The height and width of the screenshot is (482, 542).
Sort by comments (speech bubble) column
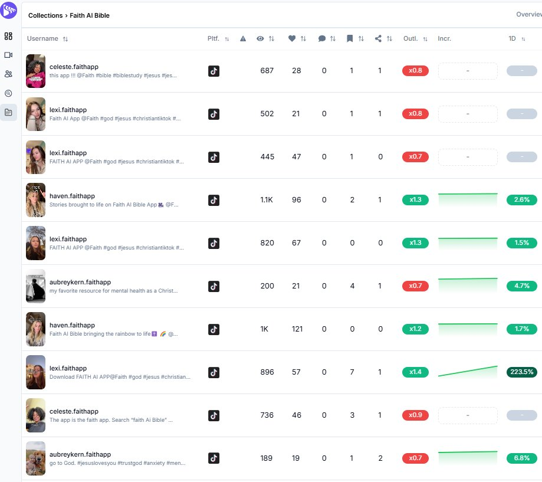pyautogui.click(x=327, y=39)
